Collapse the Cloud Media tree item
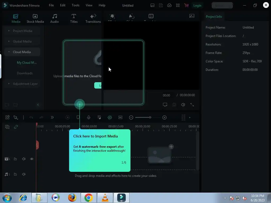Screen dimensions: 271x203 click(9, 52)
